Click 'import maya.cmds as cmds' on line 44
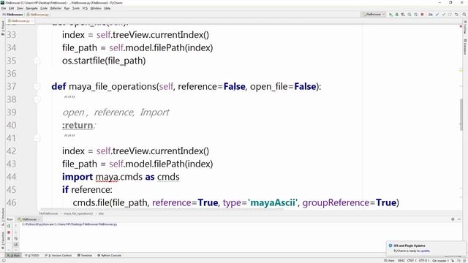The width and height of the screenshot is (468, 263). point(121,177)
